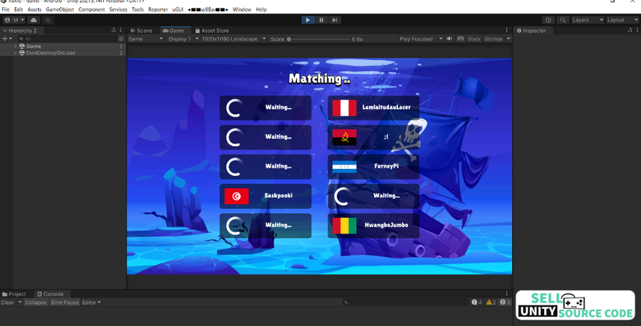Mute game audio with speaker icon
Image resolution: width=641 pixels, height=326 pixels.
point(449,39)
